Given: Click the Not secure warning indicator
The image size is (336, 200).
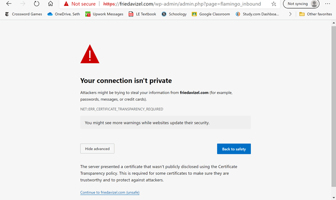Looking at the screenshot, I should (79, 4).
